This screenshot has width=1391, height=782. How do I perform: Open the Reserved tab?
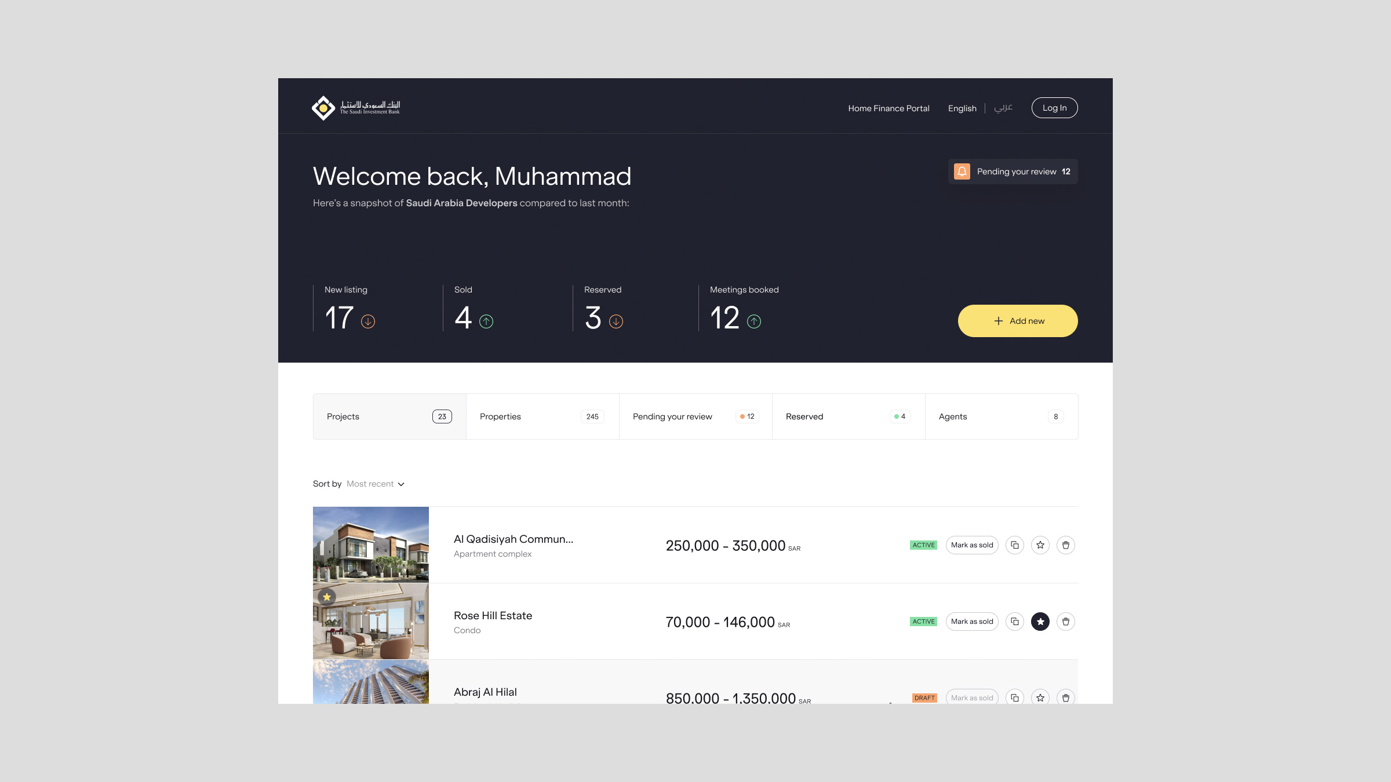(x=849, y=416)
